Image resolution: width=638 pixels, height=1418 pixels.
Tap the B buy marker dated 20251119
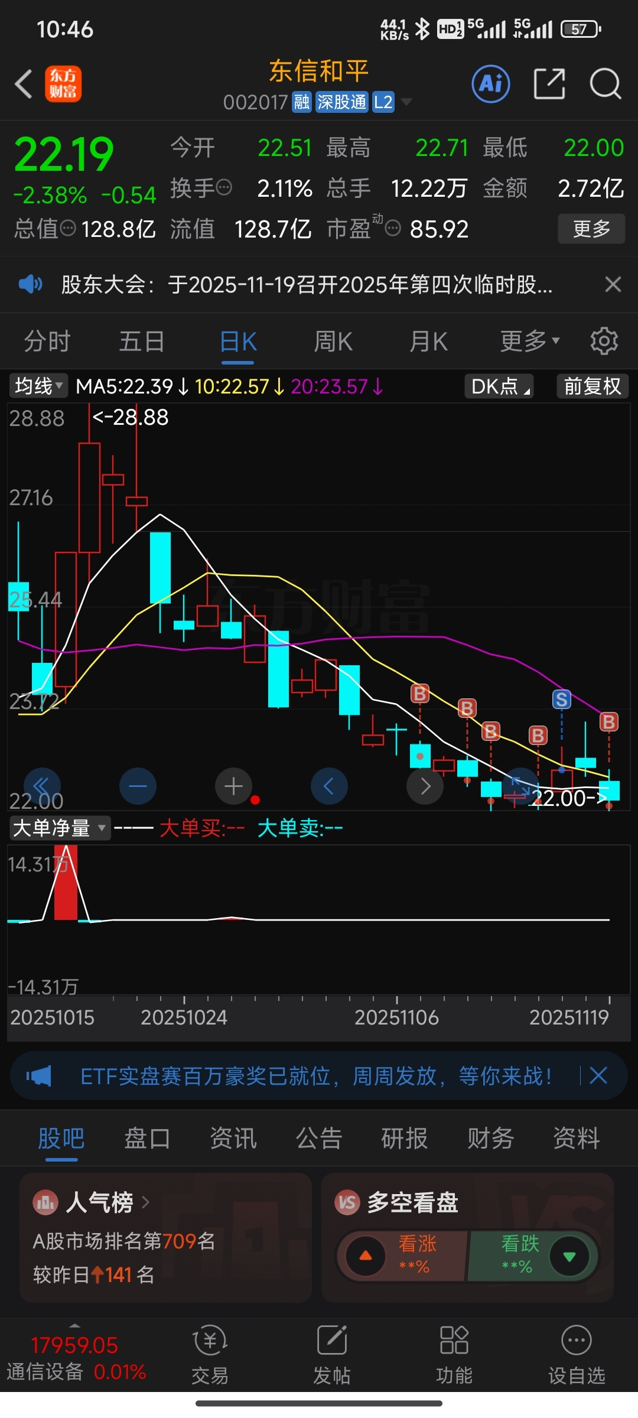pyautogui.click(x=609, y=721)
